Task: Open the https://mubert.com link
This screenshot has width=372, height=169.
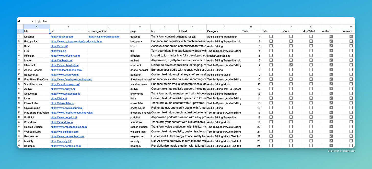Action: point(62,60)
